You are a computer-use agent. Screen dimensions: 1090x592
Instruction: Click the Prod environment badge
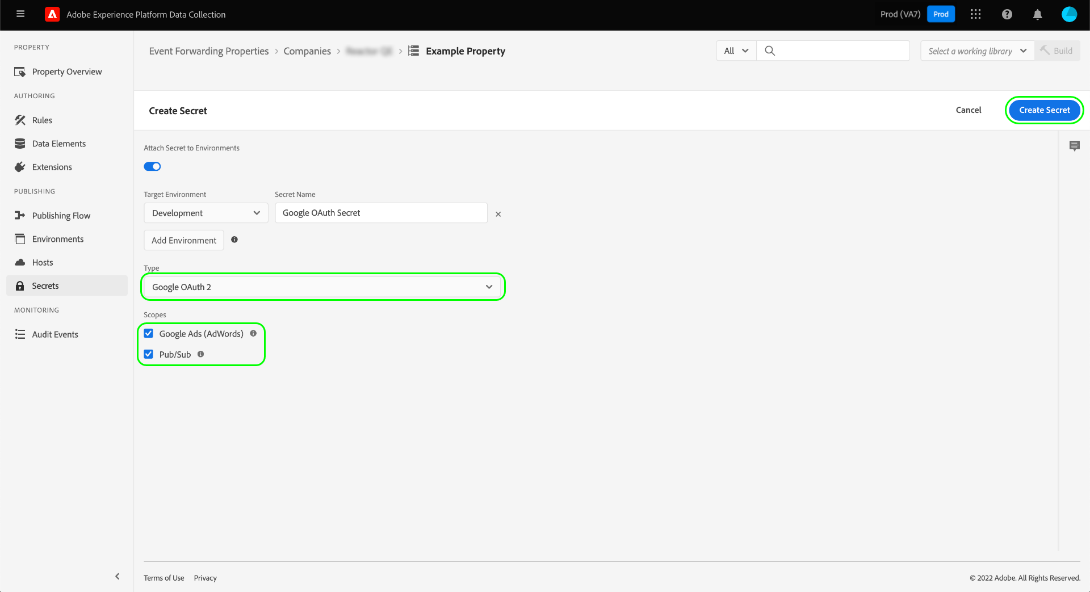[x=941, y=14]
